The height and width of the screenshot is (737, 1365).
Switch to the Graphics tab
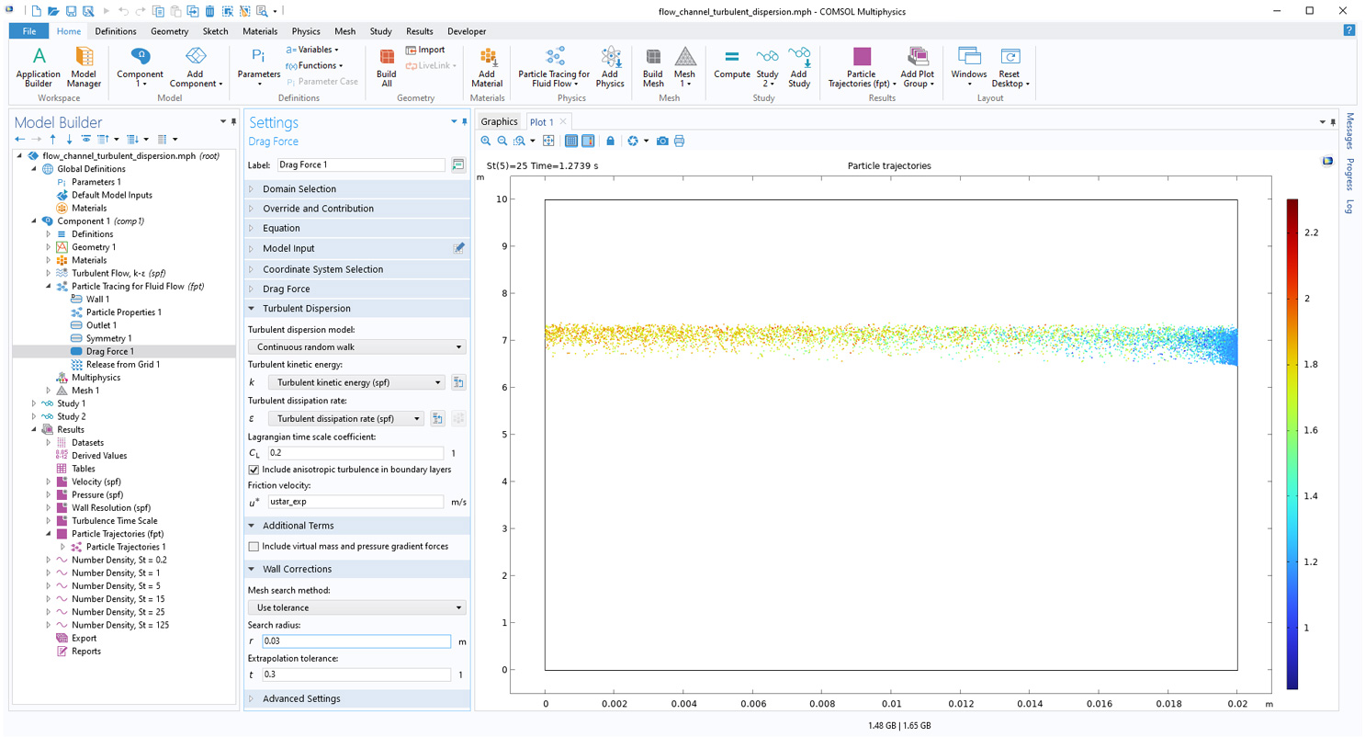[x=499, y=122]
